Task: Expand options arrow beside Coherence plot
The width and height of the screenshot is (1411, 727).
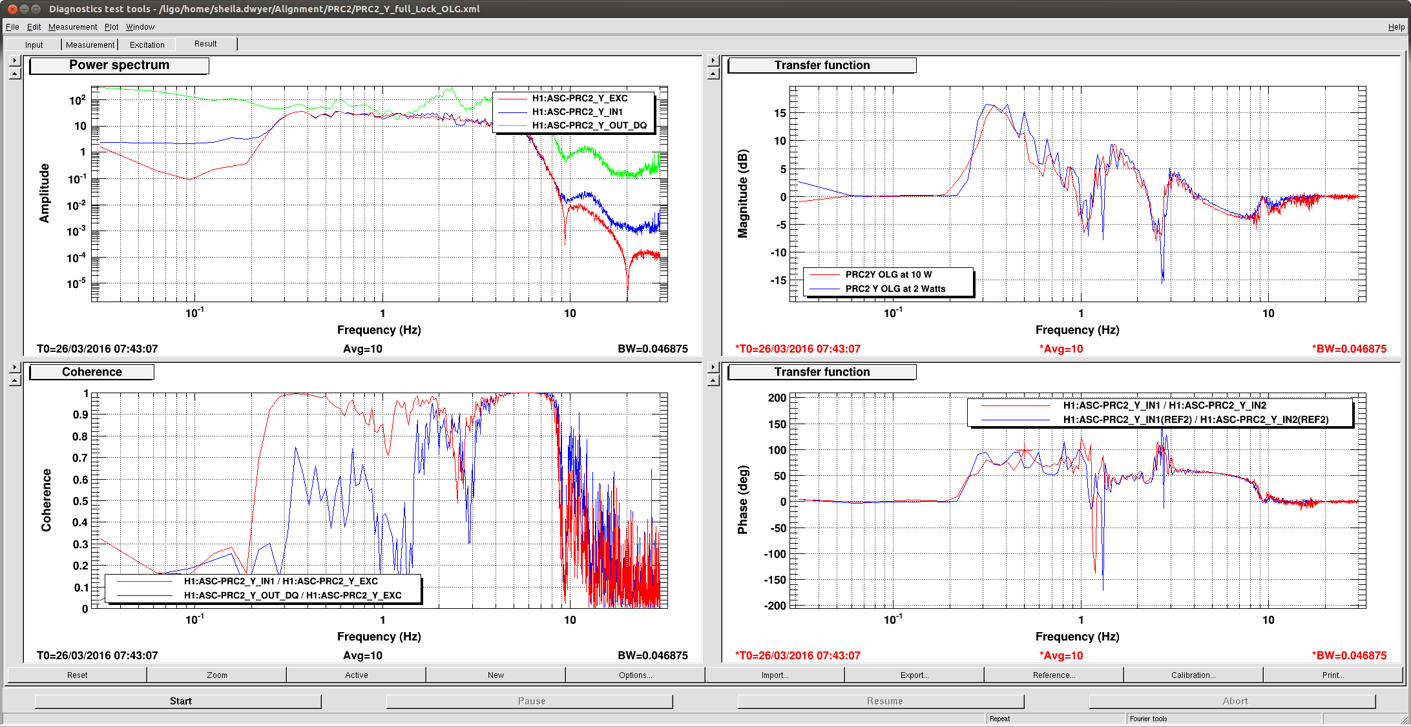Action: (16, 367)
